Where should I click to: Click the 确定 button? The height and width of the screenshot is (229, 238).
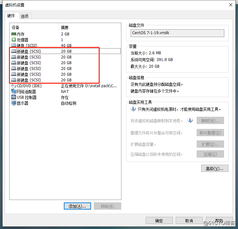click(159, 220)
